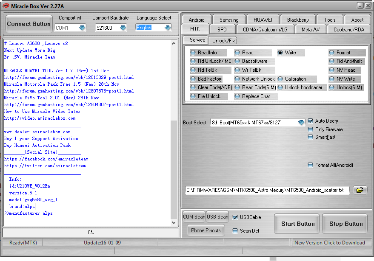Toggle the Auto Decry checkbox
Screen dimensions: 374x261
[310, 121]
